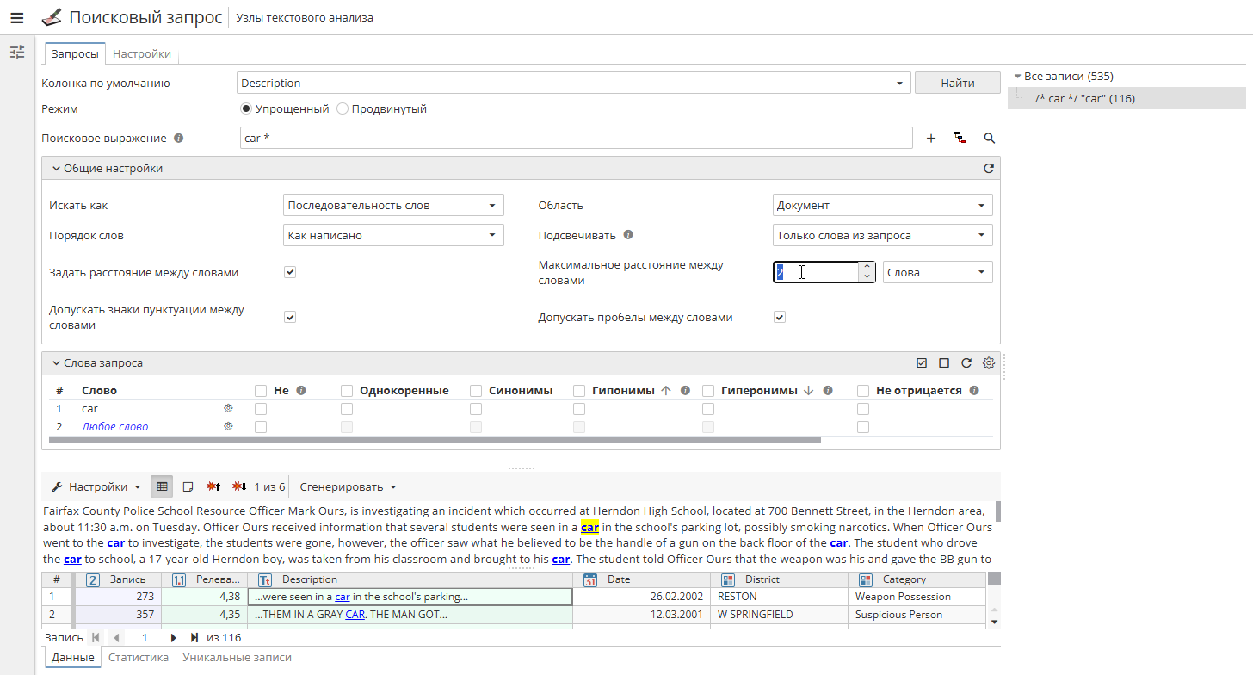This screenshot has width=1253, height=675.
Task: Click query words horizontal scrollbar
Action: [x=435, y=440]
